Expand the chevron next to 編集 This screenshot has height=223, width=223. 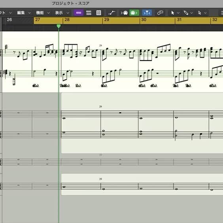(x=30, y=13)
